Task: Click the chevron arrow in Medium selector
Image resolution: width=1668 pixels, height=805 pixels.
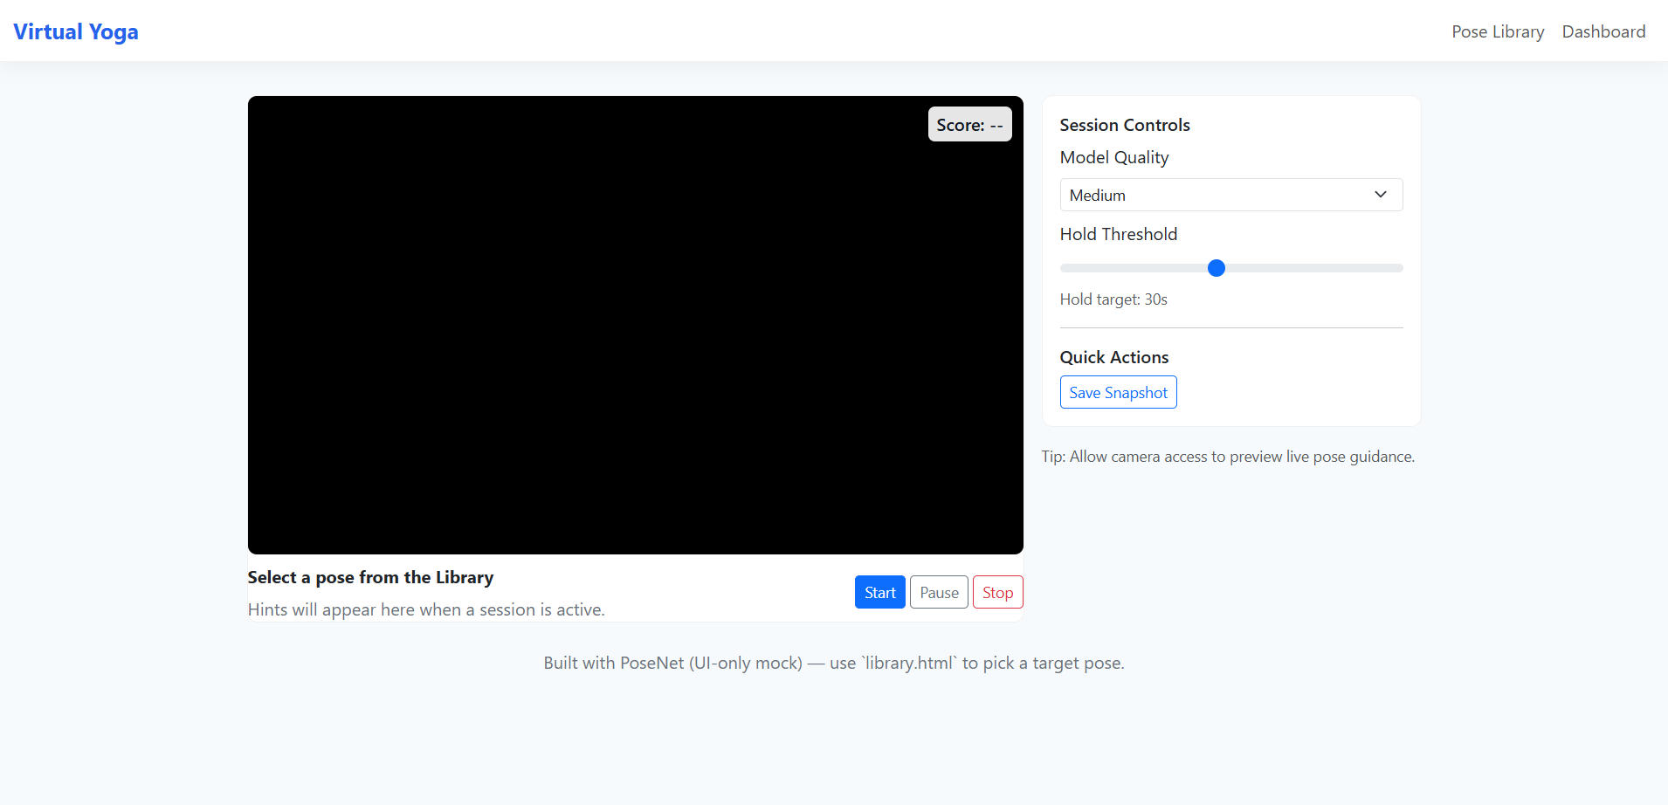Action: point(1380,195)
